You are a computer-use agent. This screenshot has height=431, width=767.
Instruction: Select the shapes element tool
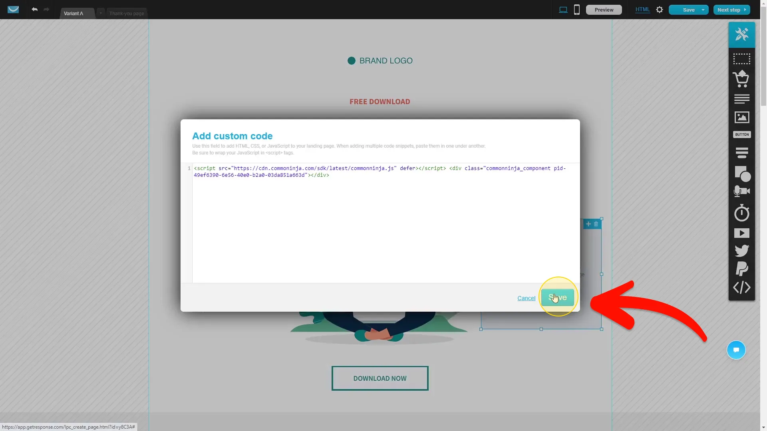coord(742,174)
